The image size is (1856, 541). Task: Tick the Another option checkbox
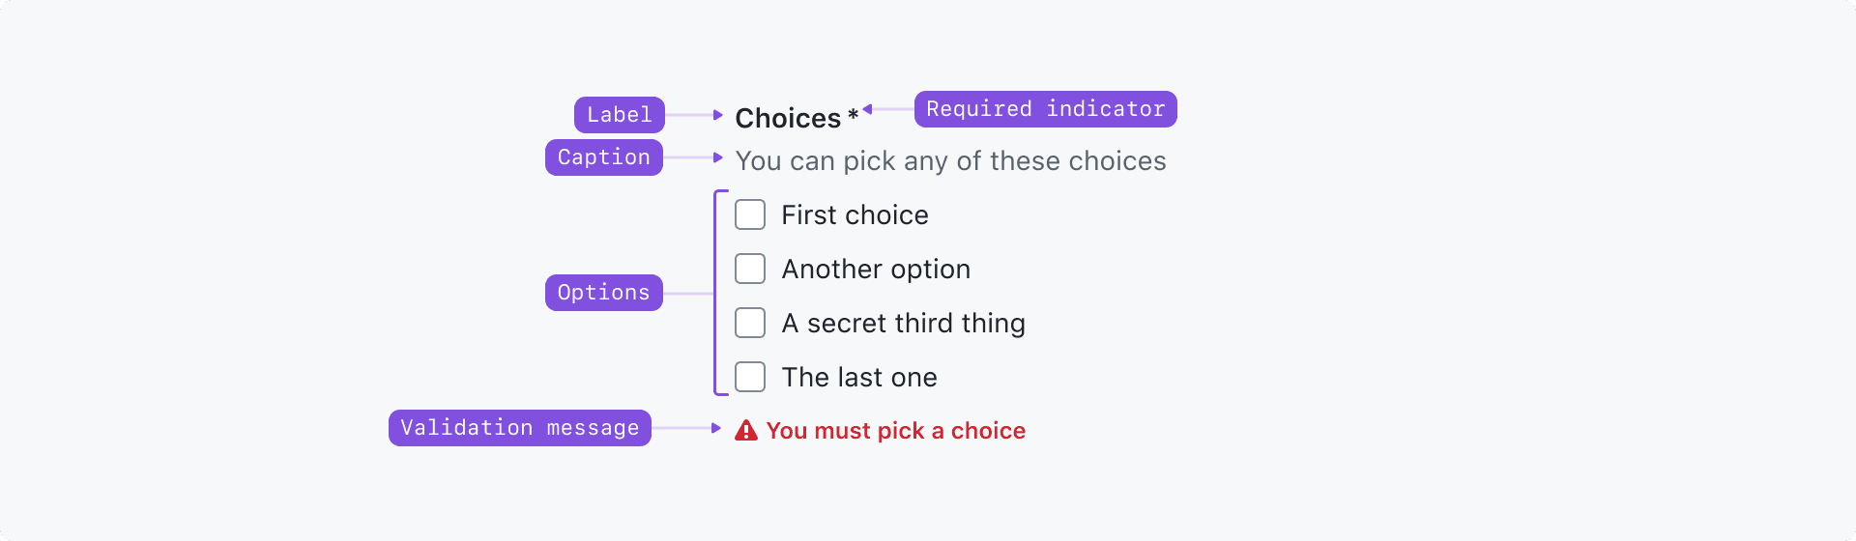[x=750, y=269]
